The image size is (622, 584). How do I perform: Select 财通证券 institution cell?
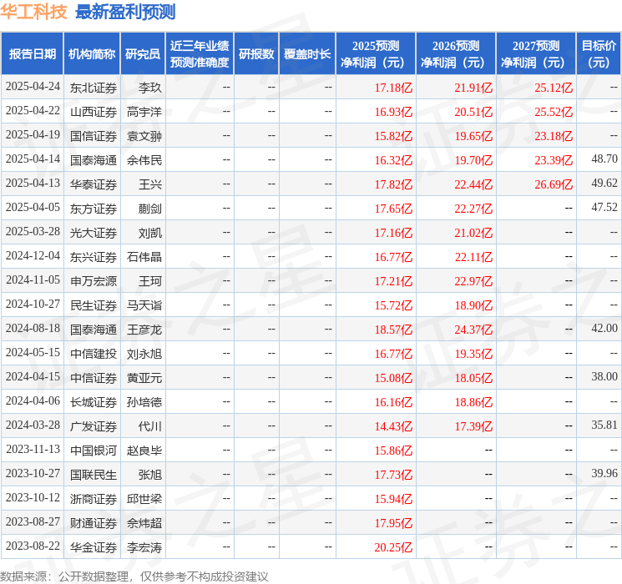click(94, 523)
